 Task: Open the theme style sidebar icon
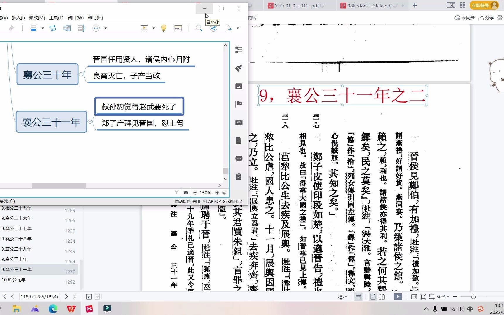pos(239,123)
